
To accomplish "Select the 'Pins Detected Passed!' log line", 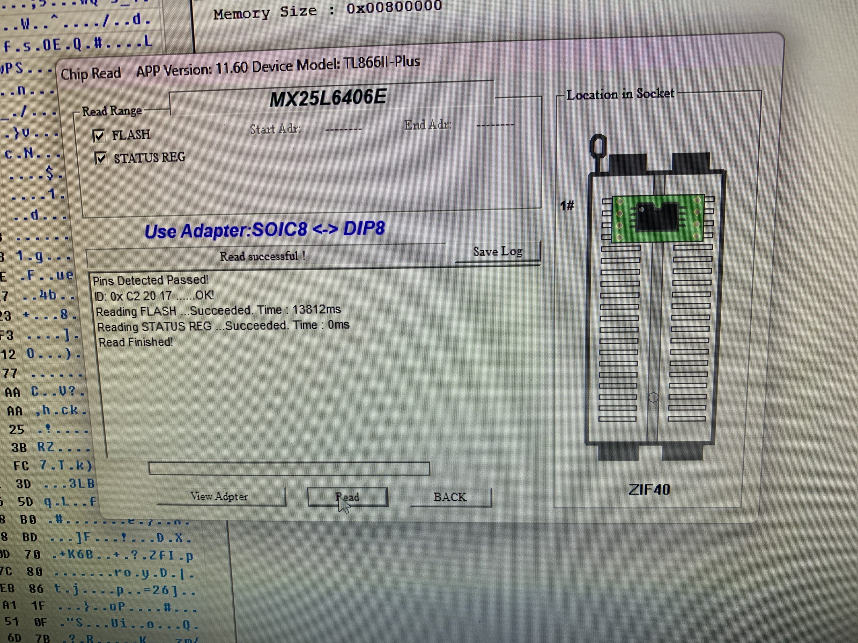I will (151, 280).
